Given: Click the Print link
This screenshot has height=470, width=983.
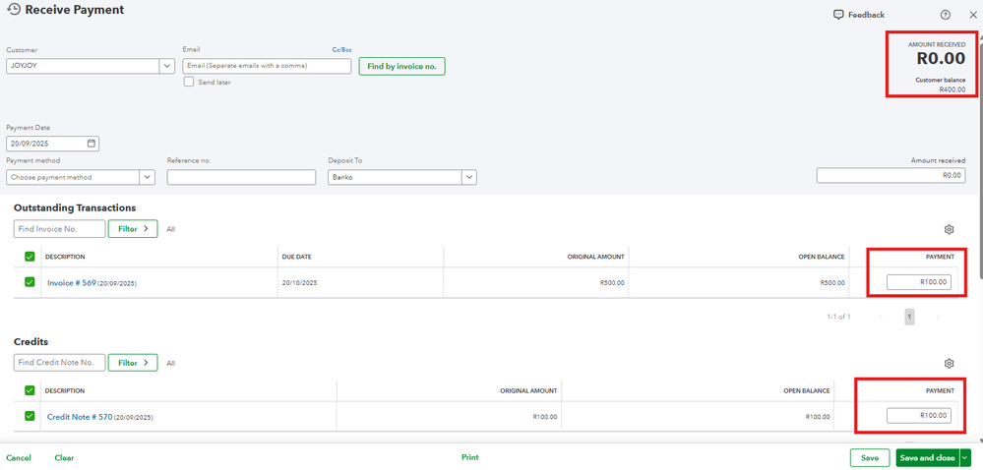Looking at the screenshot, I should click(470, 457).
